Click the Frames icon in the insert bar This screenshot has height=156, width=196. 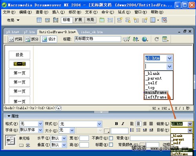152,20
